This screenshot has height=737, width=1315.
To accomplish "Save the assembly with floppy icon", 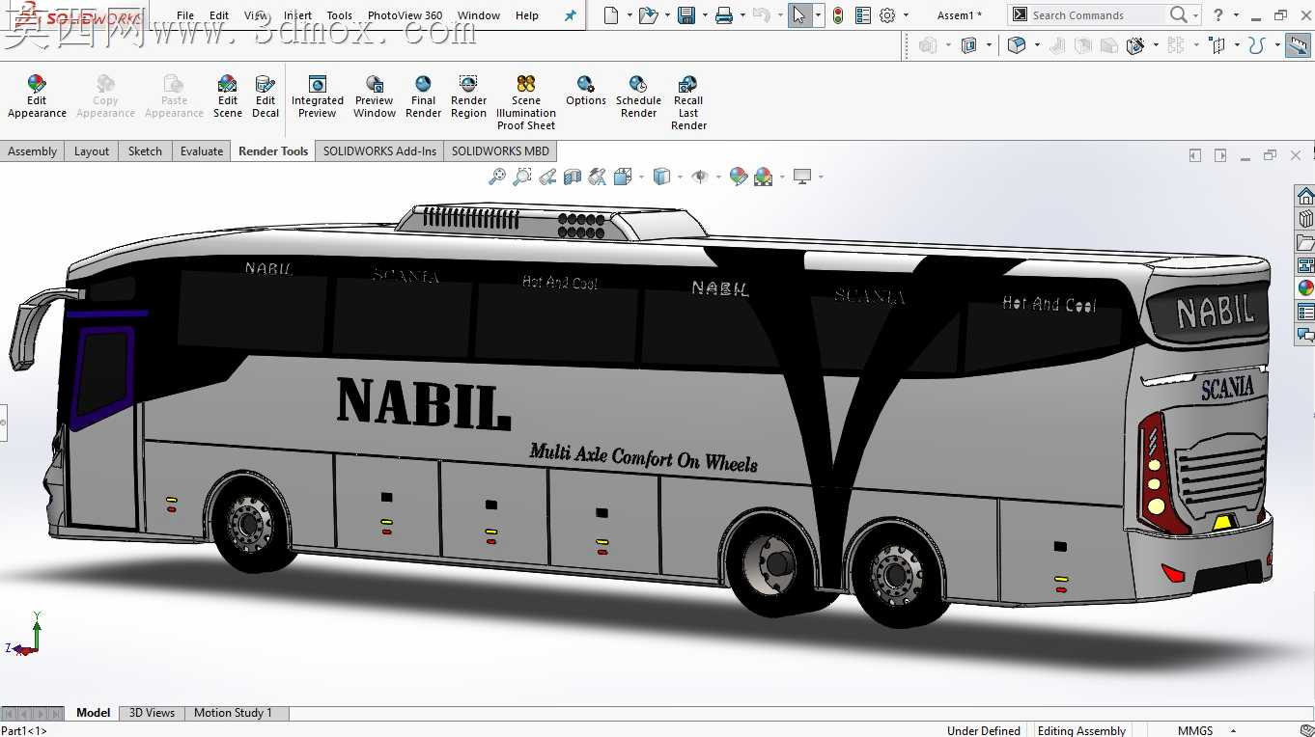I will 686,15.
